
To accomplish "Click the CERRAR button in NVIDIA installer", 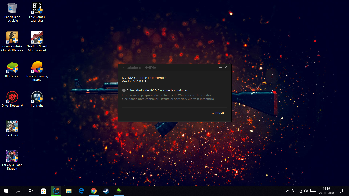I will (x=218, y=113).
